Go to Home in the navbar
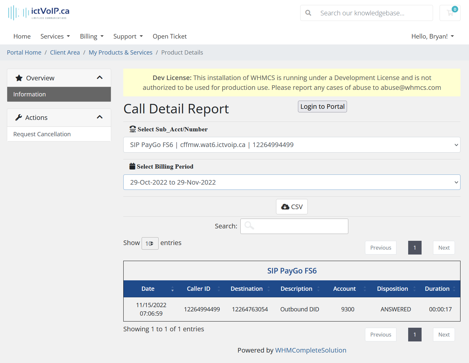The width and height of the screenshot is (469, 363). coord(22,36)
